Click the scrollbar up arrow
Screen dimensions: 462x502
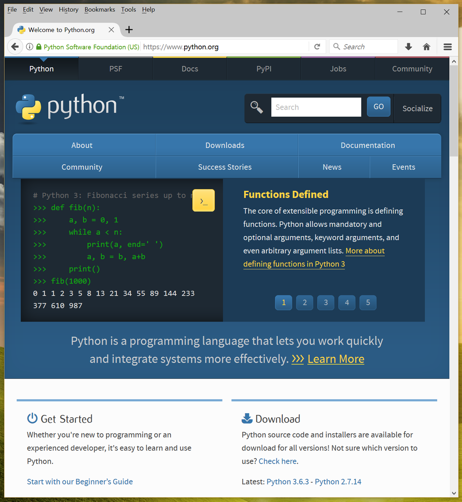pos(454,61)
